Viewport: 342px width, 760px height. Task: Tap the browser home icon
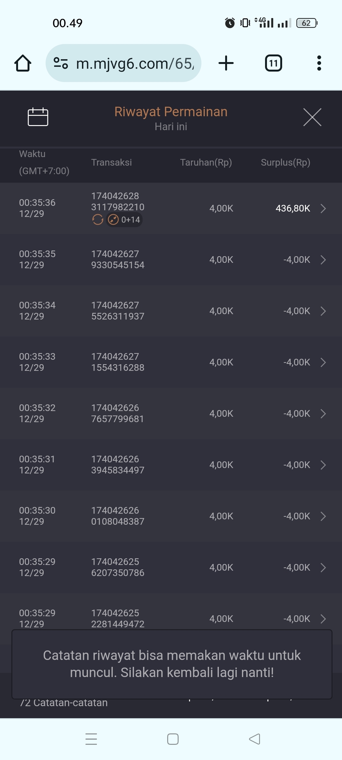click(23, 63)
